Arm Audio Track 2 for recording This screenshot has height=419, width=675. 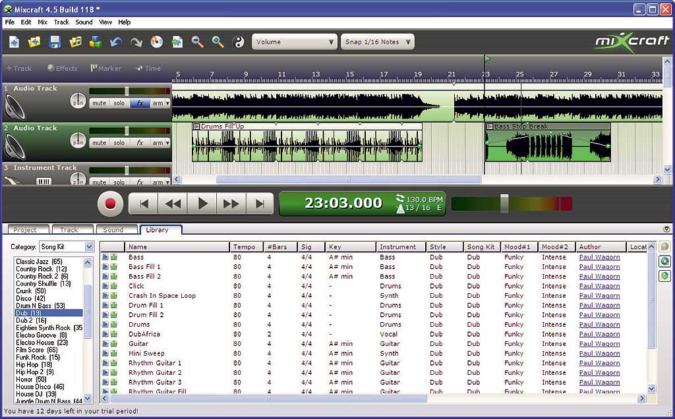158,143
